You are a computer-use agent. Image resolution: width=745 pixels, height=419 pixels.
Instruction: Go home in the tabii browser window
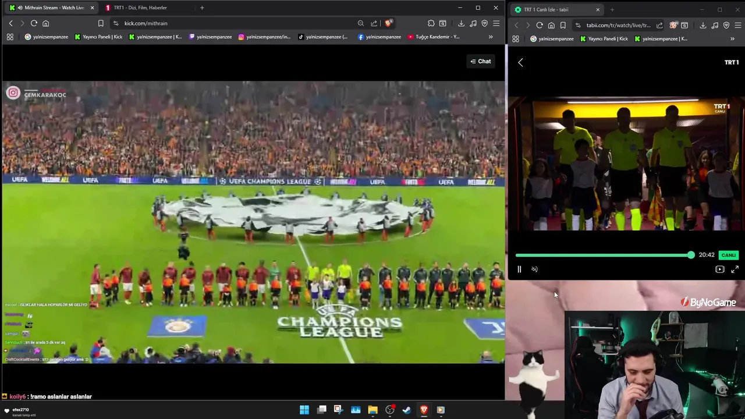coord(551,25)
